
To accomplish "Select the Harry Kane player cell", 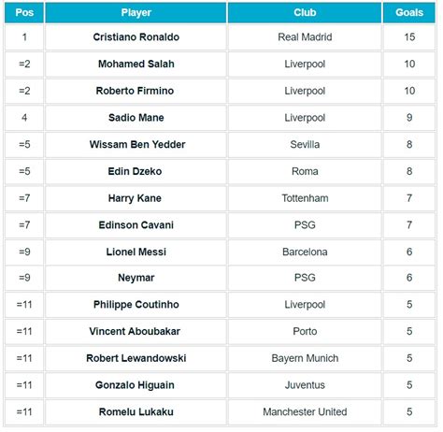I will [136, 198].
